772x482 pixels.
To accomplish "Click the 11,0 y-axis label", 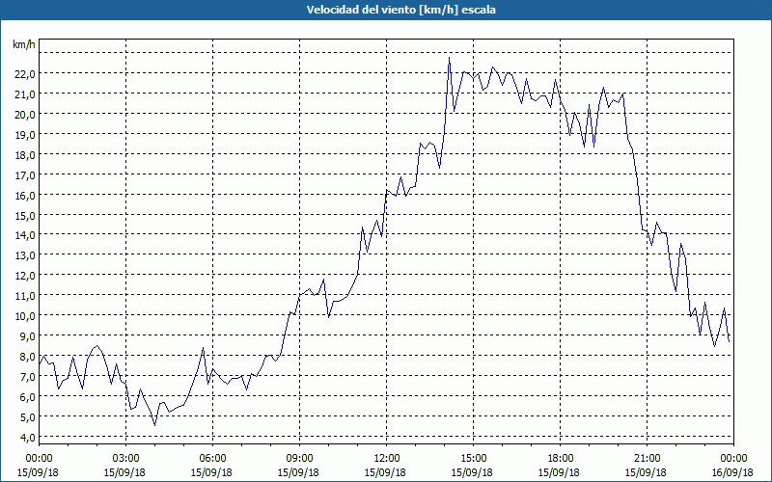I will click(25, 296).
